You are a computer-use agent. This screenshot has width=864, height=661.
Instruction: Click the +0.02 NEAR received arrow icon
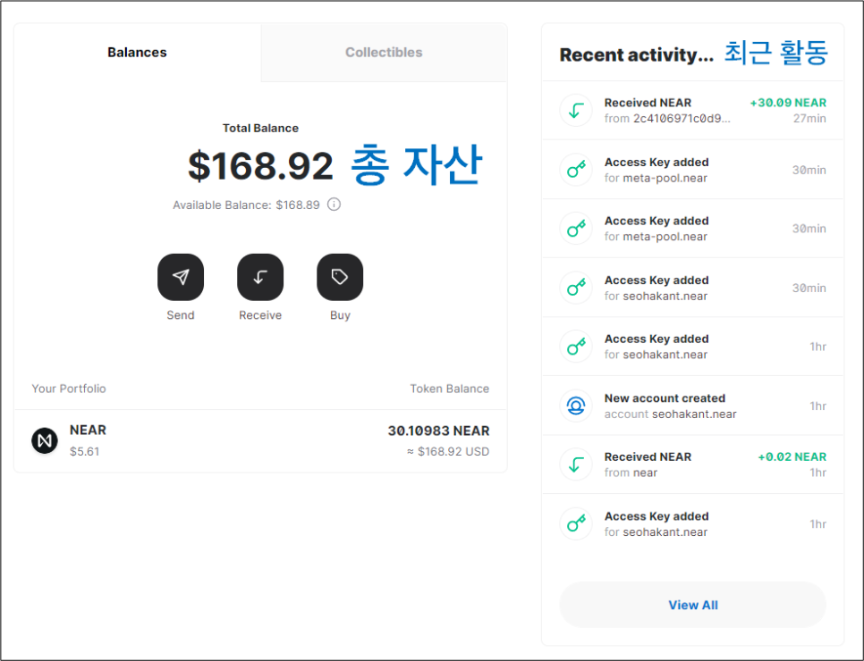576,464
